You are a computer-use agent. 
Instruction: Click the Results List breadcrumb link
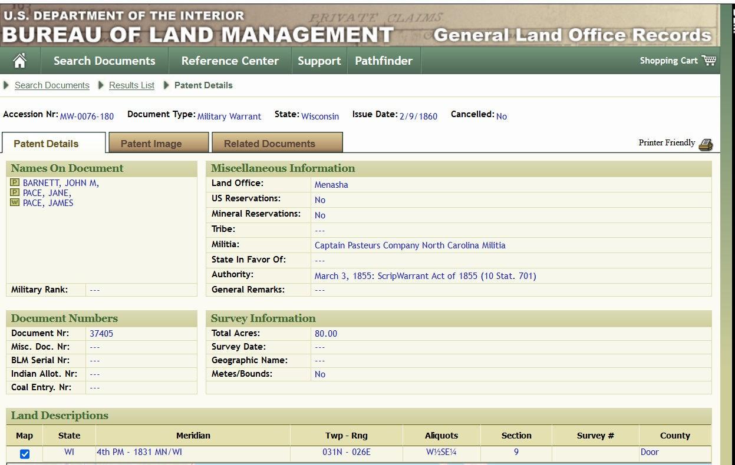131,85
